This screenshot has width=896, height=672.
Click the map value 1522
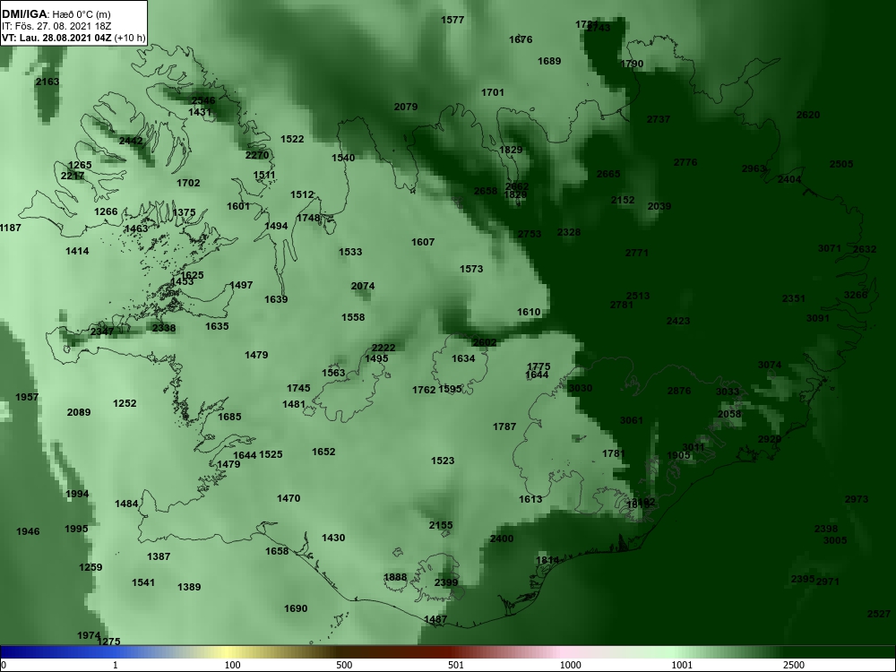[292, 140]
